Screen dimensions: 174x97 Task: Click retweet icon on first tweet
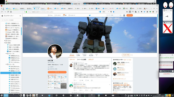pos(80,80)
